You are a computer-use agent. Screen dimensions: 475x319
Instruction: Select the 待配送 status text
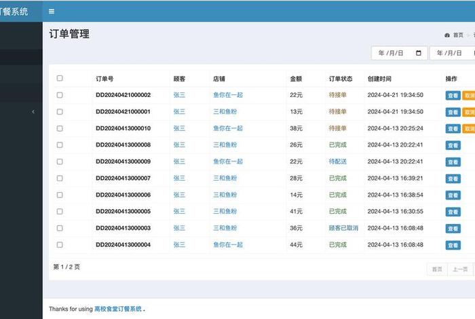pyautogui.click(x=337, y=162)
